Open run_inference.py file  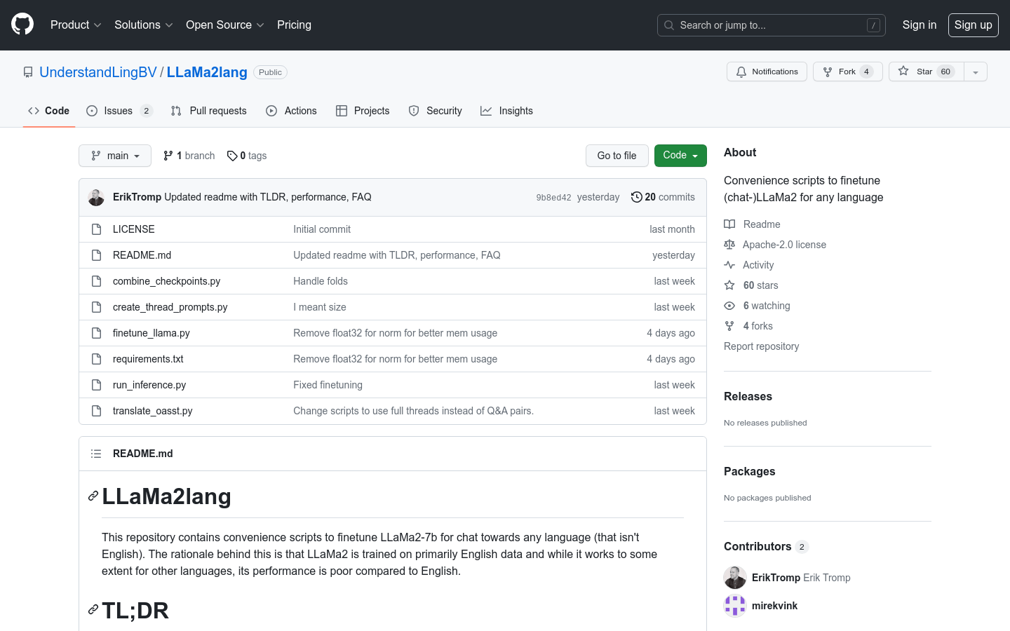pyautogui.click(x=149, y=385)
